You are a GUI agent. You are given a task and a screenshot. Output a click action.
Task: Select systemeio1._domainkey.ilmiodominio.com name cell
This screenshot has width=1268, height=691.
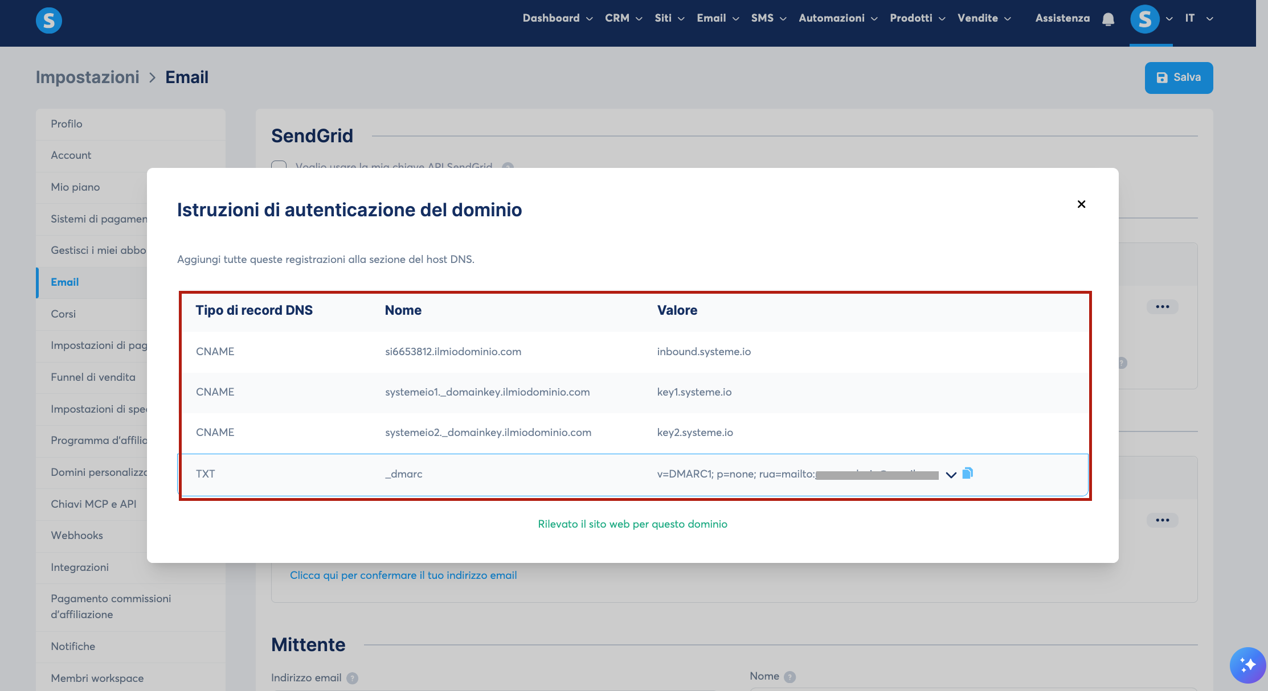tap(487, 392)
